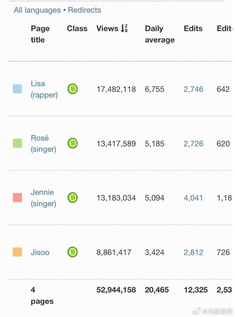235x317 pixels.
Task: Open the Jennie (singer) page link
Action: [43, 198]
